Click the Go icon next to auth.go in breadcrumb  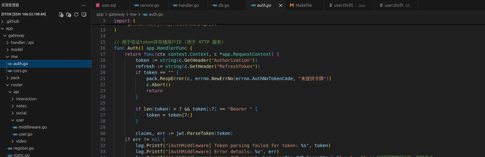click(x=145, y=14)
